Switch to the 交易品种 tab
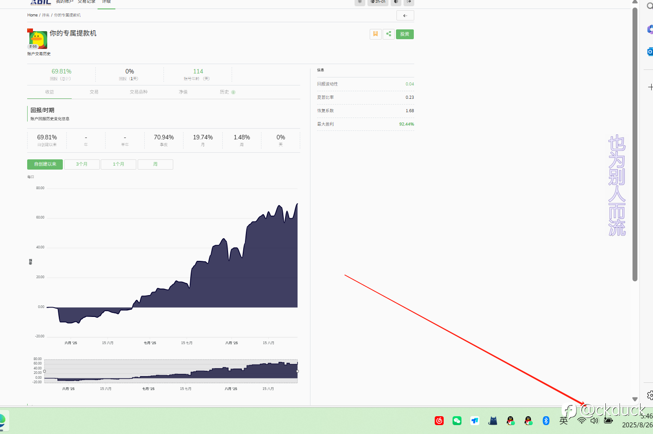 coord(139,92)
